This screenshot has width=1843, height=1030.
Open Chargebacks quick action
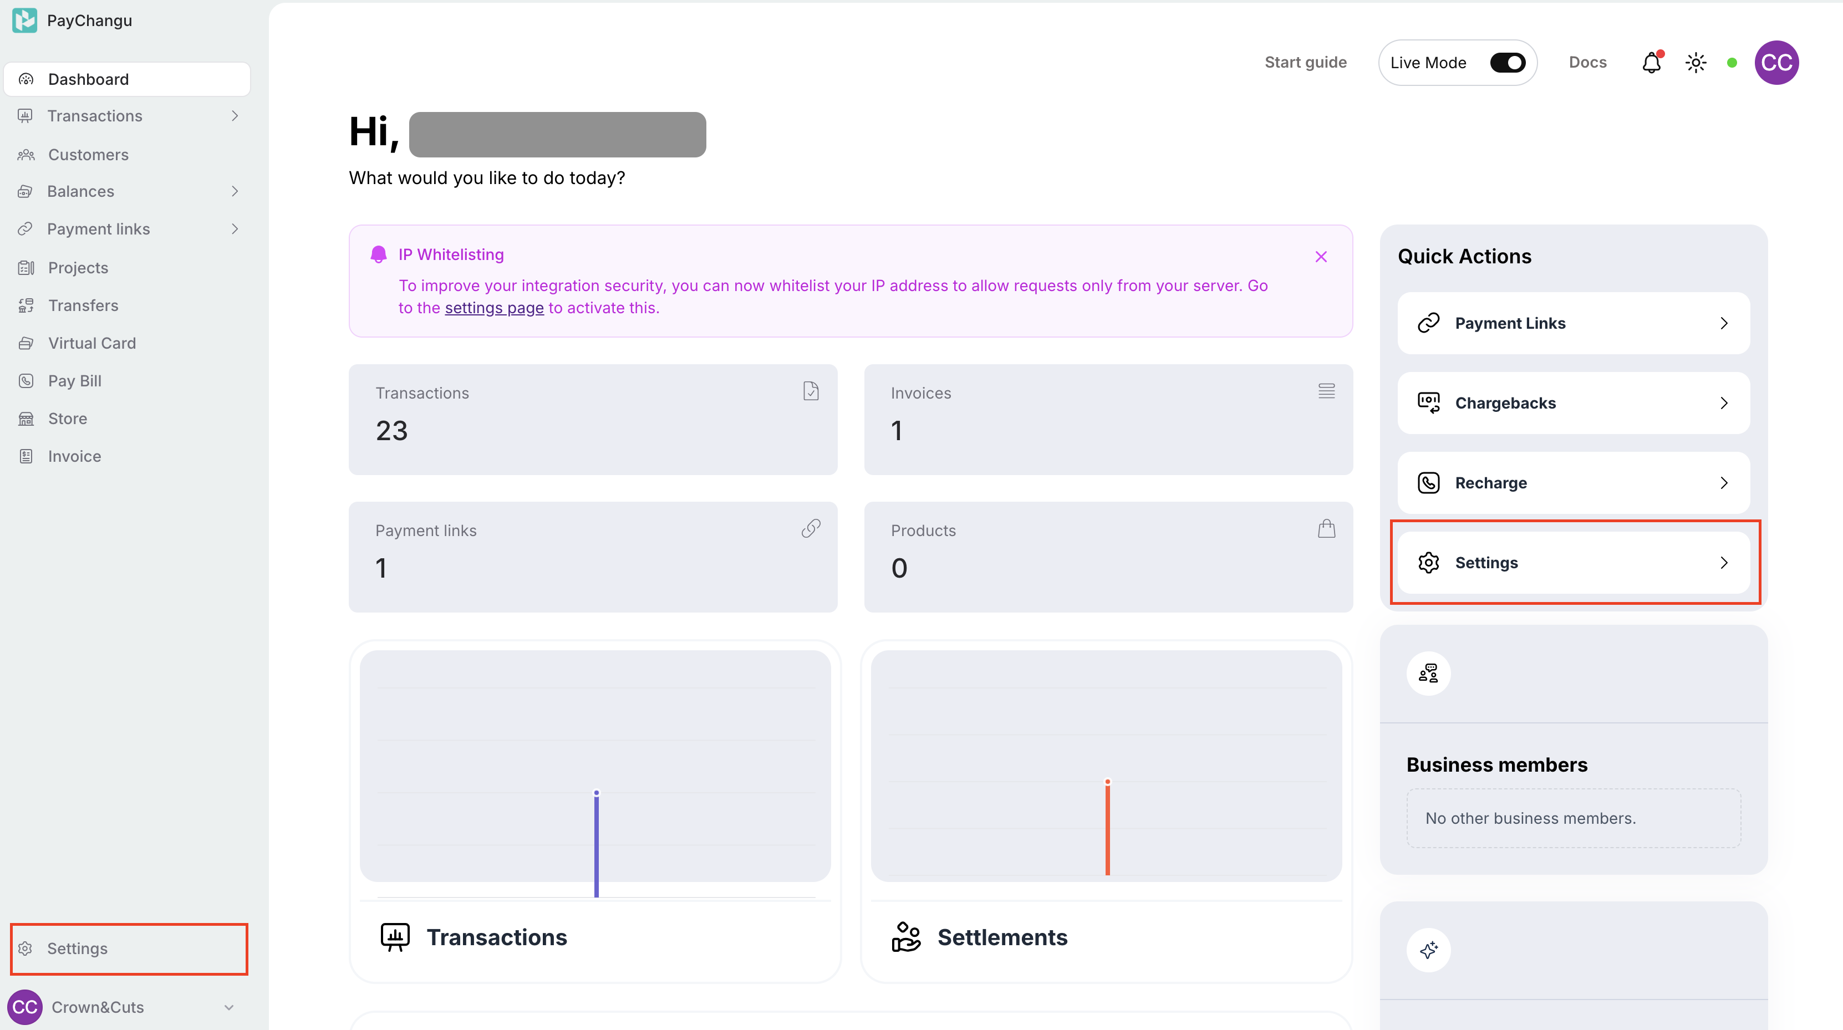point(1574,404)
